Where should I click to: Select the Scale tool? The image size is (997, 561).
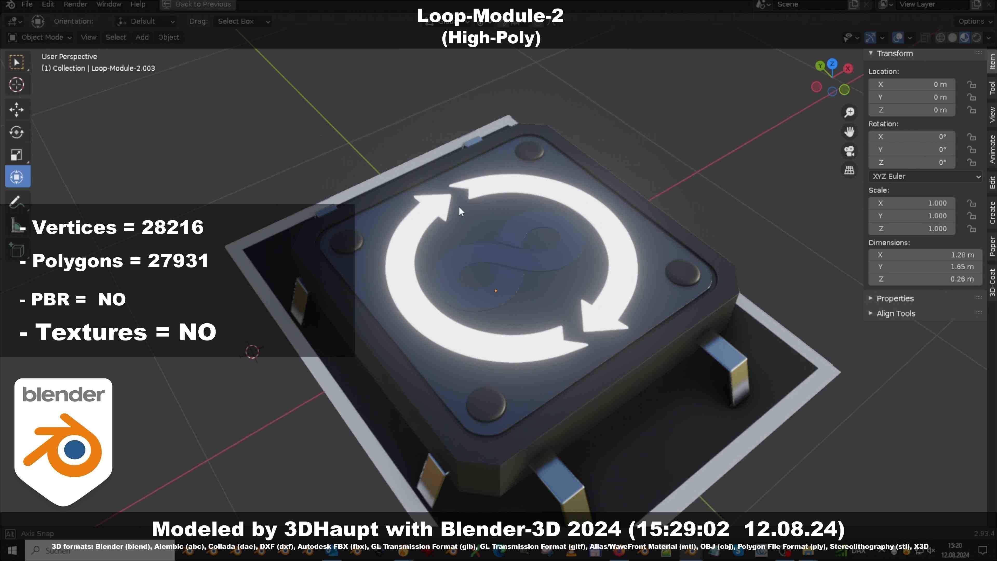(x=17, y=155)
